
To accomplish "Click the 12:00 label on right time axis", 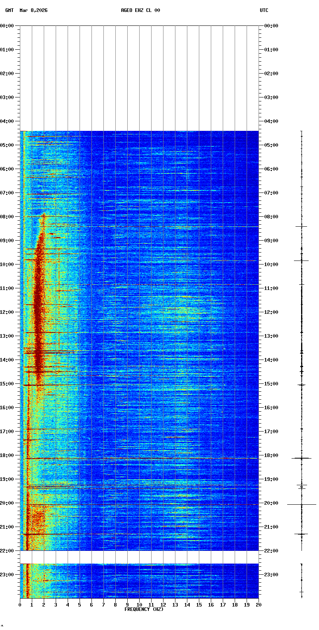I will click(x=271, y=312).
